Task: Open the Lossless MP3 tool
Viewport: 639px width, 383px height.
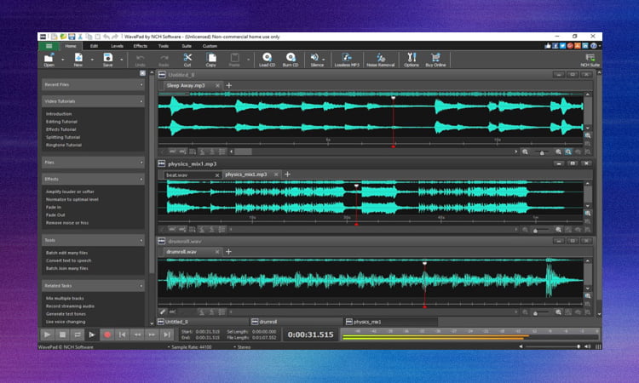Action: 346,58
